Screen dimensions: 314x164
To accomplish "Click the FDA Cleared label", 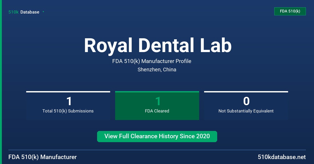I will pos(157,111).
